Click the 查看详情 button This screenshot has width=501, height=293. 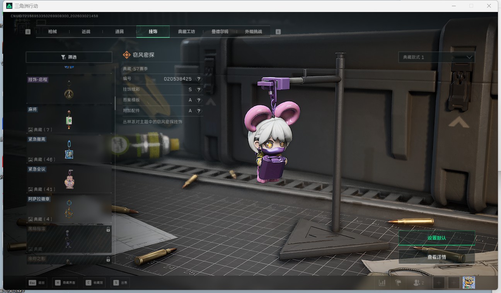click(x=436, y=257)
